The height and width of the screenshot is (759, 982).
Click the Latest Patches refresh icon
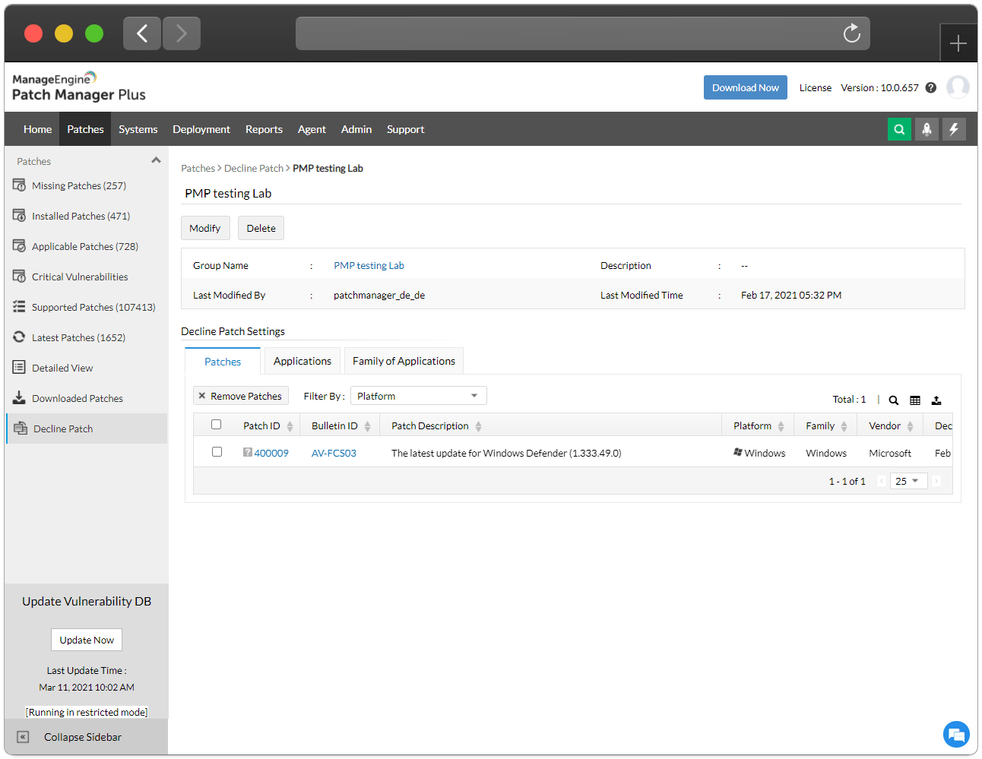[20, 337]
